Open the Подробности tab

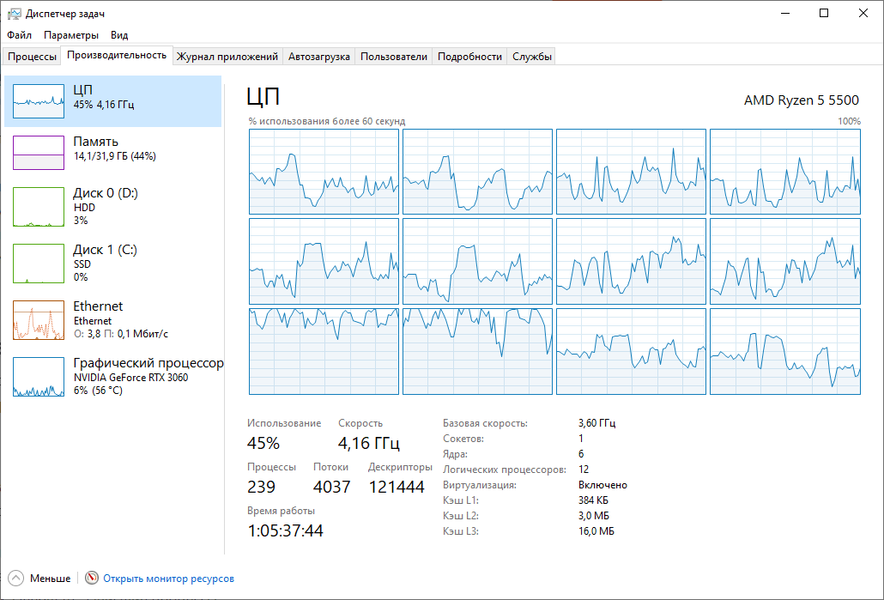469,57
